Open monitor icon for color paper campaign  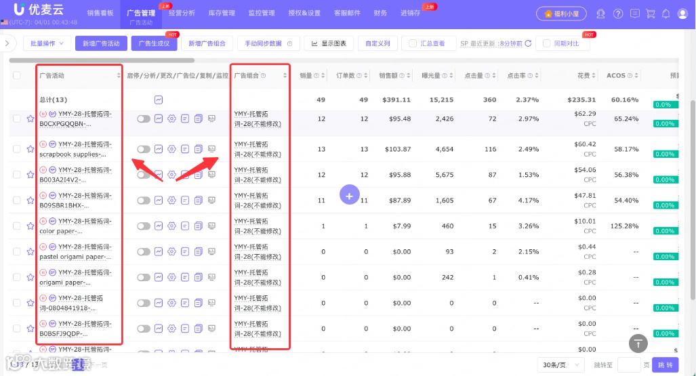click(x=211, y=226)
